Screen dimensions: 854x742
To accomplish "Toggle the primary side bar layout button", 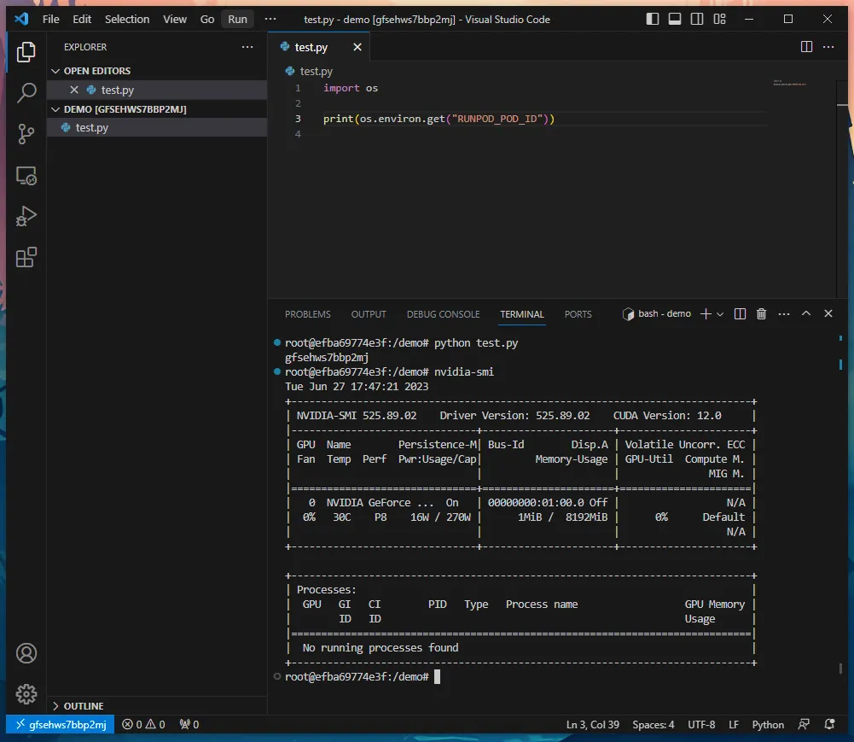I will pos(652,19).
